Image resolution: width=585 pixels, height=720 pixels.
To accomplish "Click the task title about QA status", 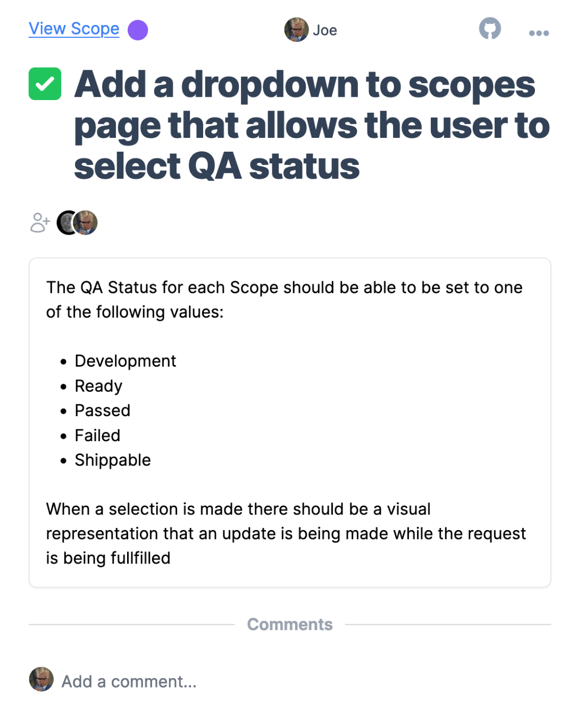I will 312,125.
